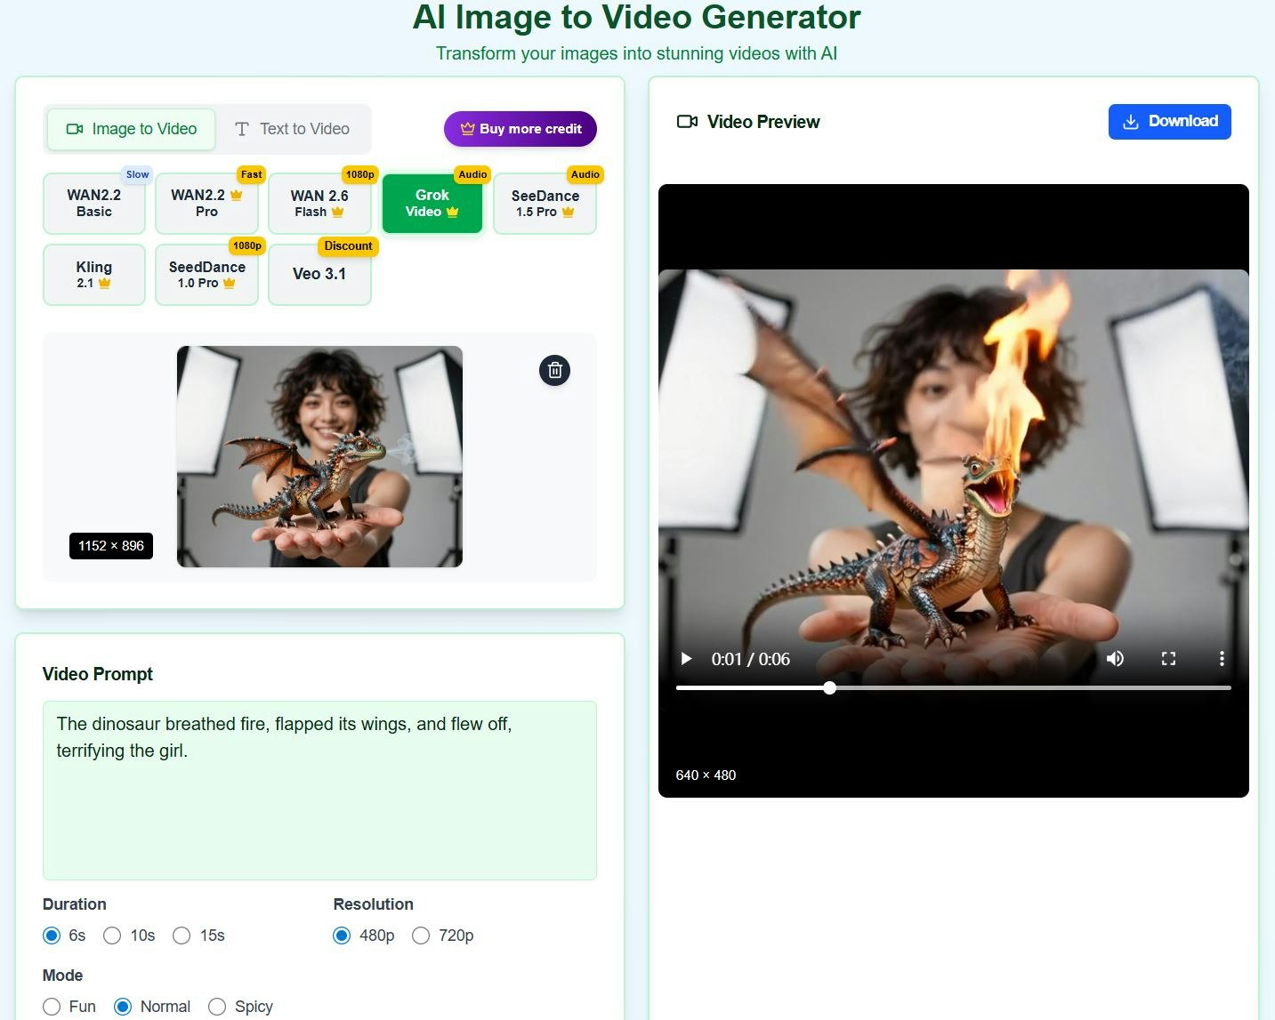Click inside the Video Prompt text area
Viewport: 1275px width, 1020px height.
pyautogui.click(x=319, y=791)
